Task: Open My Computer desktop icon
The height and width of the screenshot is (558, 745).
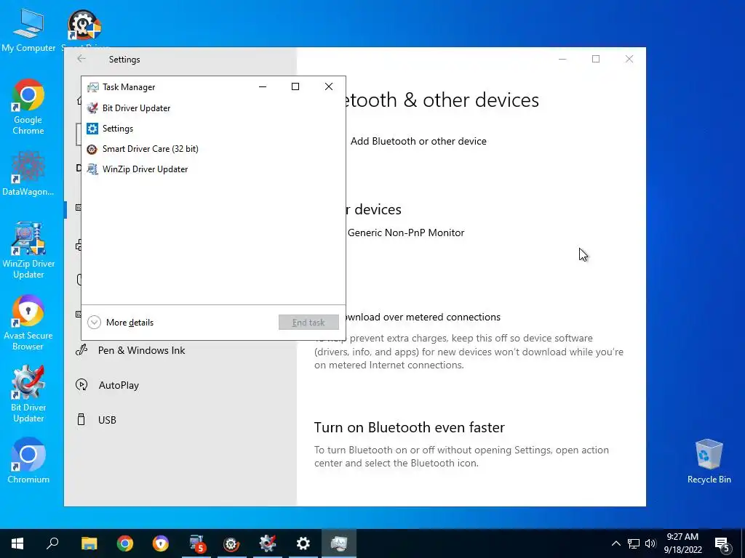Action: (x=28, y=29)
